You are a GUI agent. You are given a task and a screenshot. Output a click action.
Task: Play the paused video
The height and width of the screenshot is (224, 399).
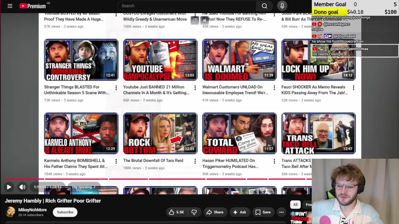[9, 187]
